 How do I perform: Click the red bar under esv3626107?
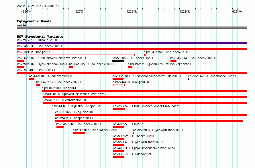point(20,61)
